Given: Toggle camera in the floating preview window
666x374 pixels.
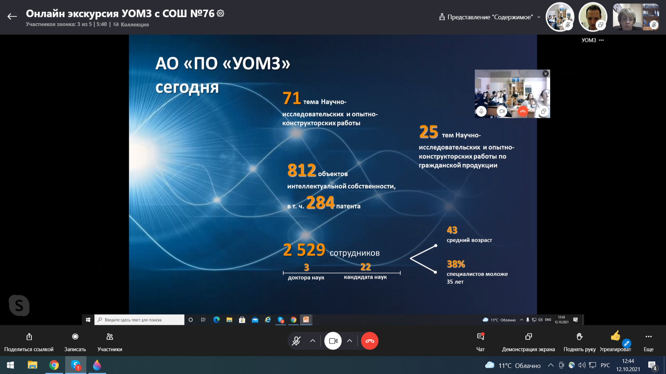Looking at the screenshot, I should pyautogui.click(x=502, y=111).
